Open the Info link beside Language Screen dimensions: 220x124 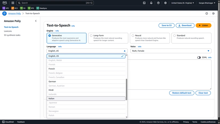click(x=60, y=47)
